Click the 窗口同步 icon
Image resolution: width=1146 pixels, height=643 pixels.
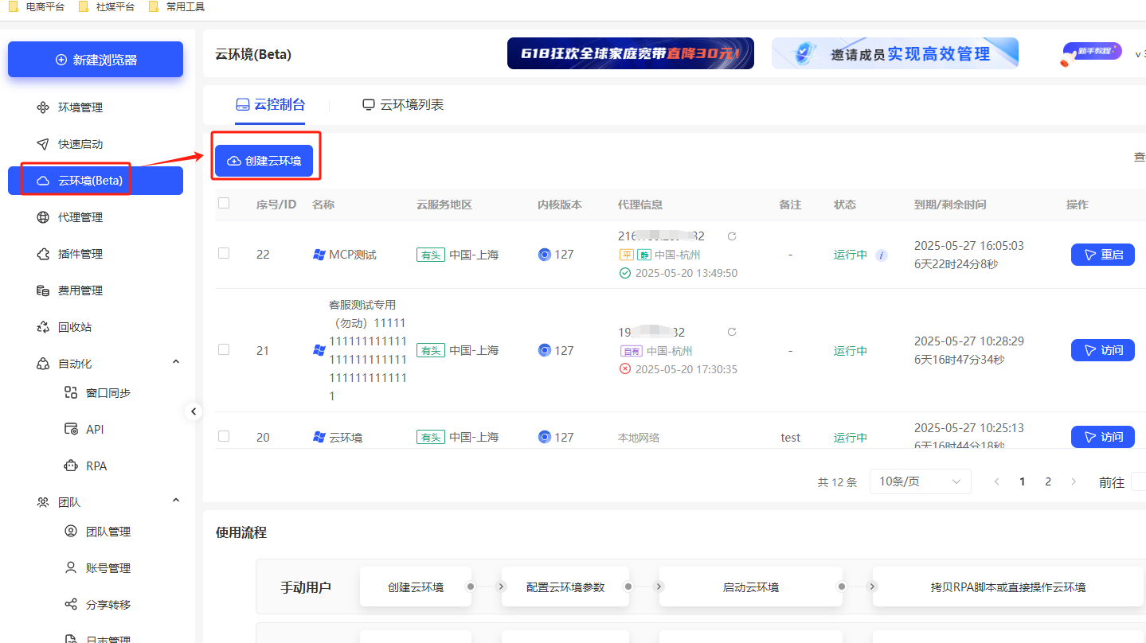71,392
